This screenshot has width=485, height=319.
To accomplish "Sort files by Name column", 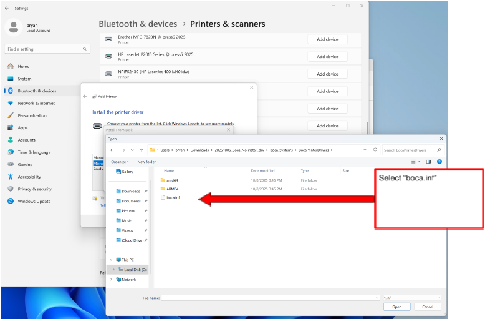I will point(169,170).
